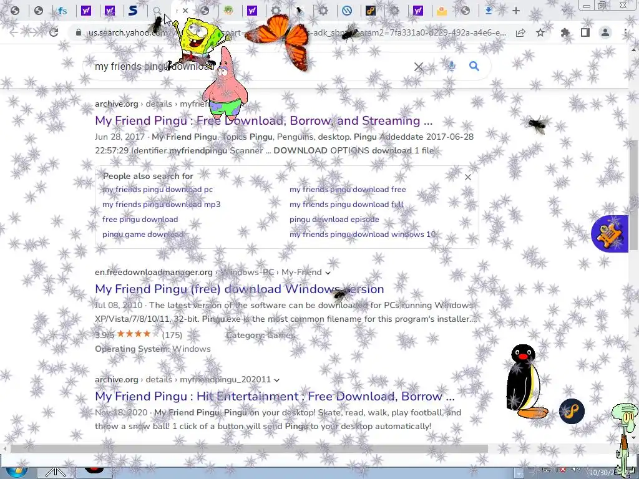View site information via the lock icon
The height and width of the screenshot is (479, 639).
coord(79,32)
